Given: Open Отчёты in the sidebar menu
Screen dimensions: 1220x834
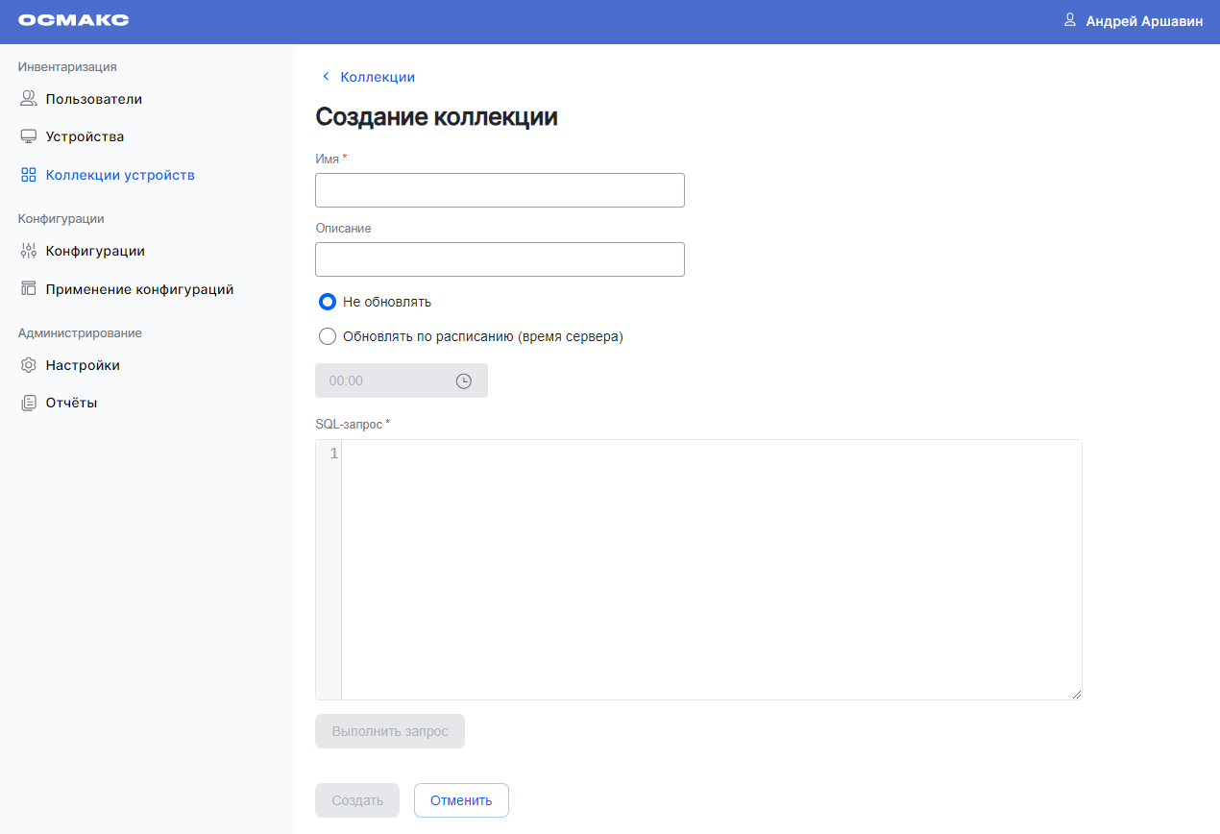Looking at the screenshot, I should point(71,403).
